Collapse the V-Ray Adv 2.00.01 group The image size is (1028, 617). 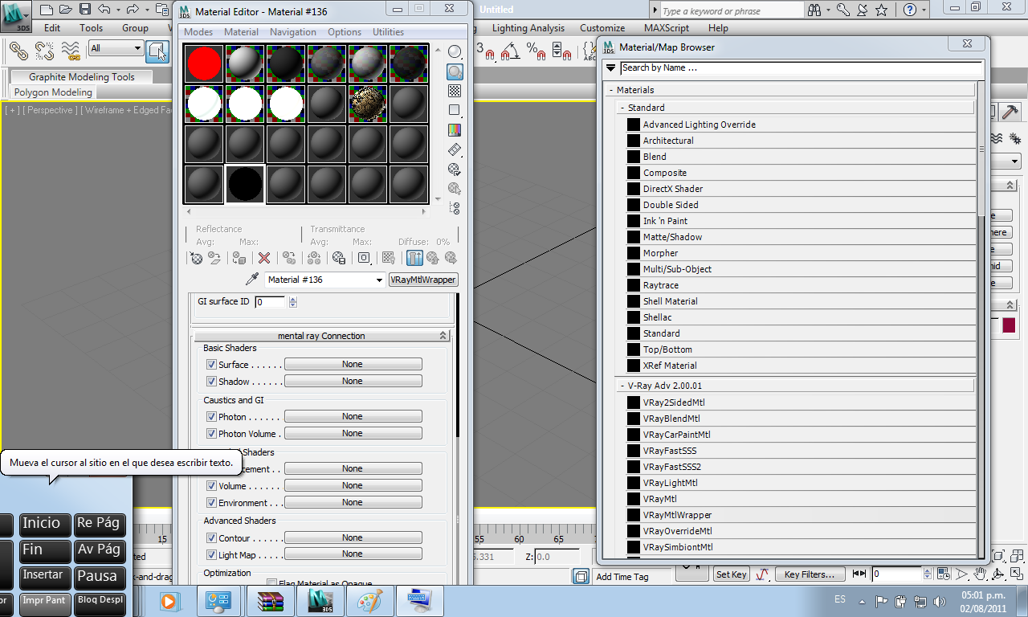pos(622,386)
